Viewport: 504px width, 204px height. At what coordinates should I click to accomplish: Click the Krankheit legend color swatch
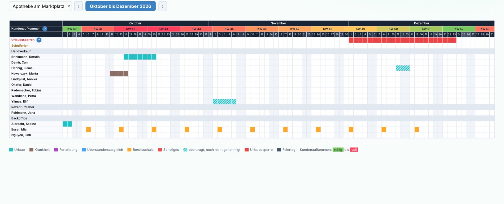pyautogui.click(x=31, y=150)
